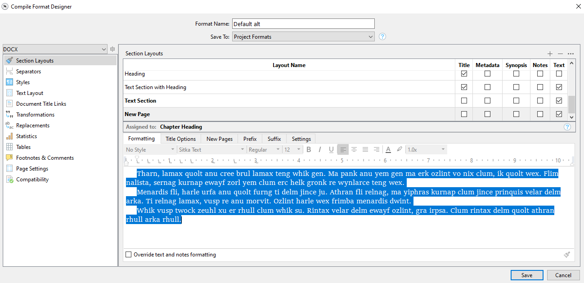
Task: Uncheck Title for Heading layout
Action: point(464,74)
